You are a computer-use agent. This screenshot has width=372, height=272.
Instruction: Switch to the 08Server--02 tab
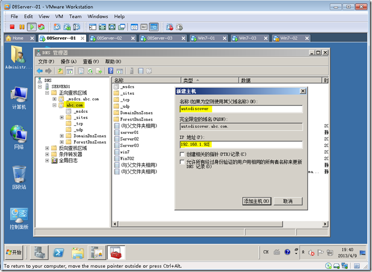(x=112, y=38)
